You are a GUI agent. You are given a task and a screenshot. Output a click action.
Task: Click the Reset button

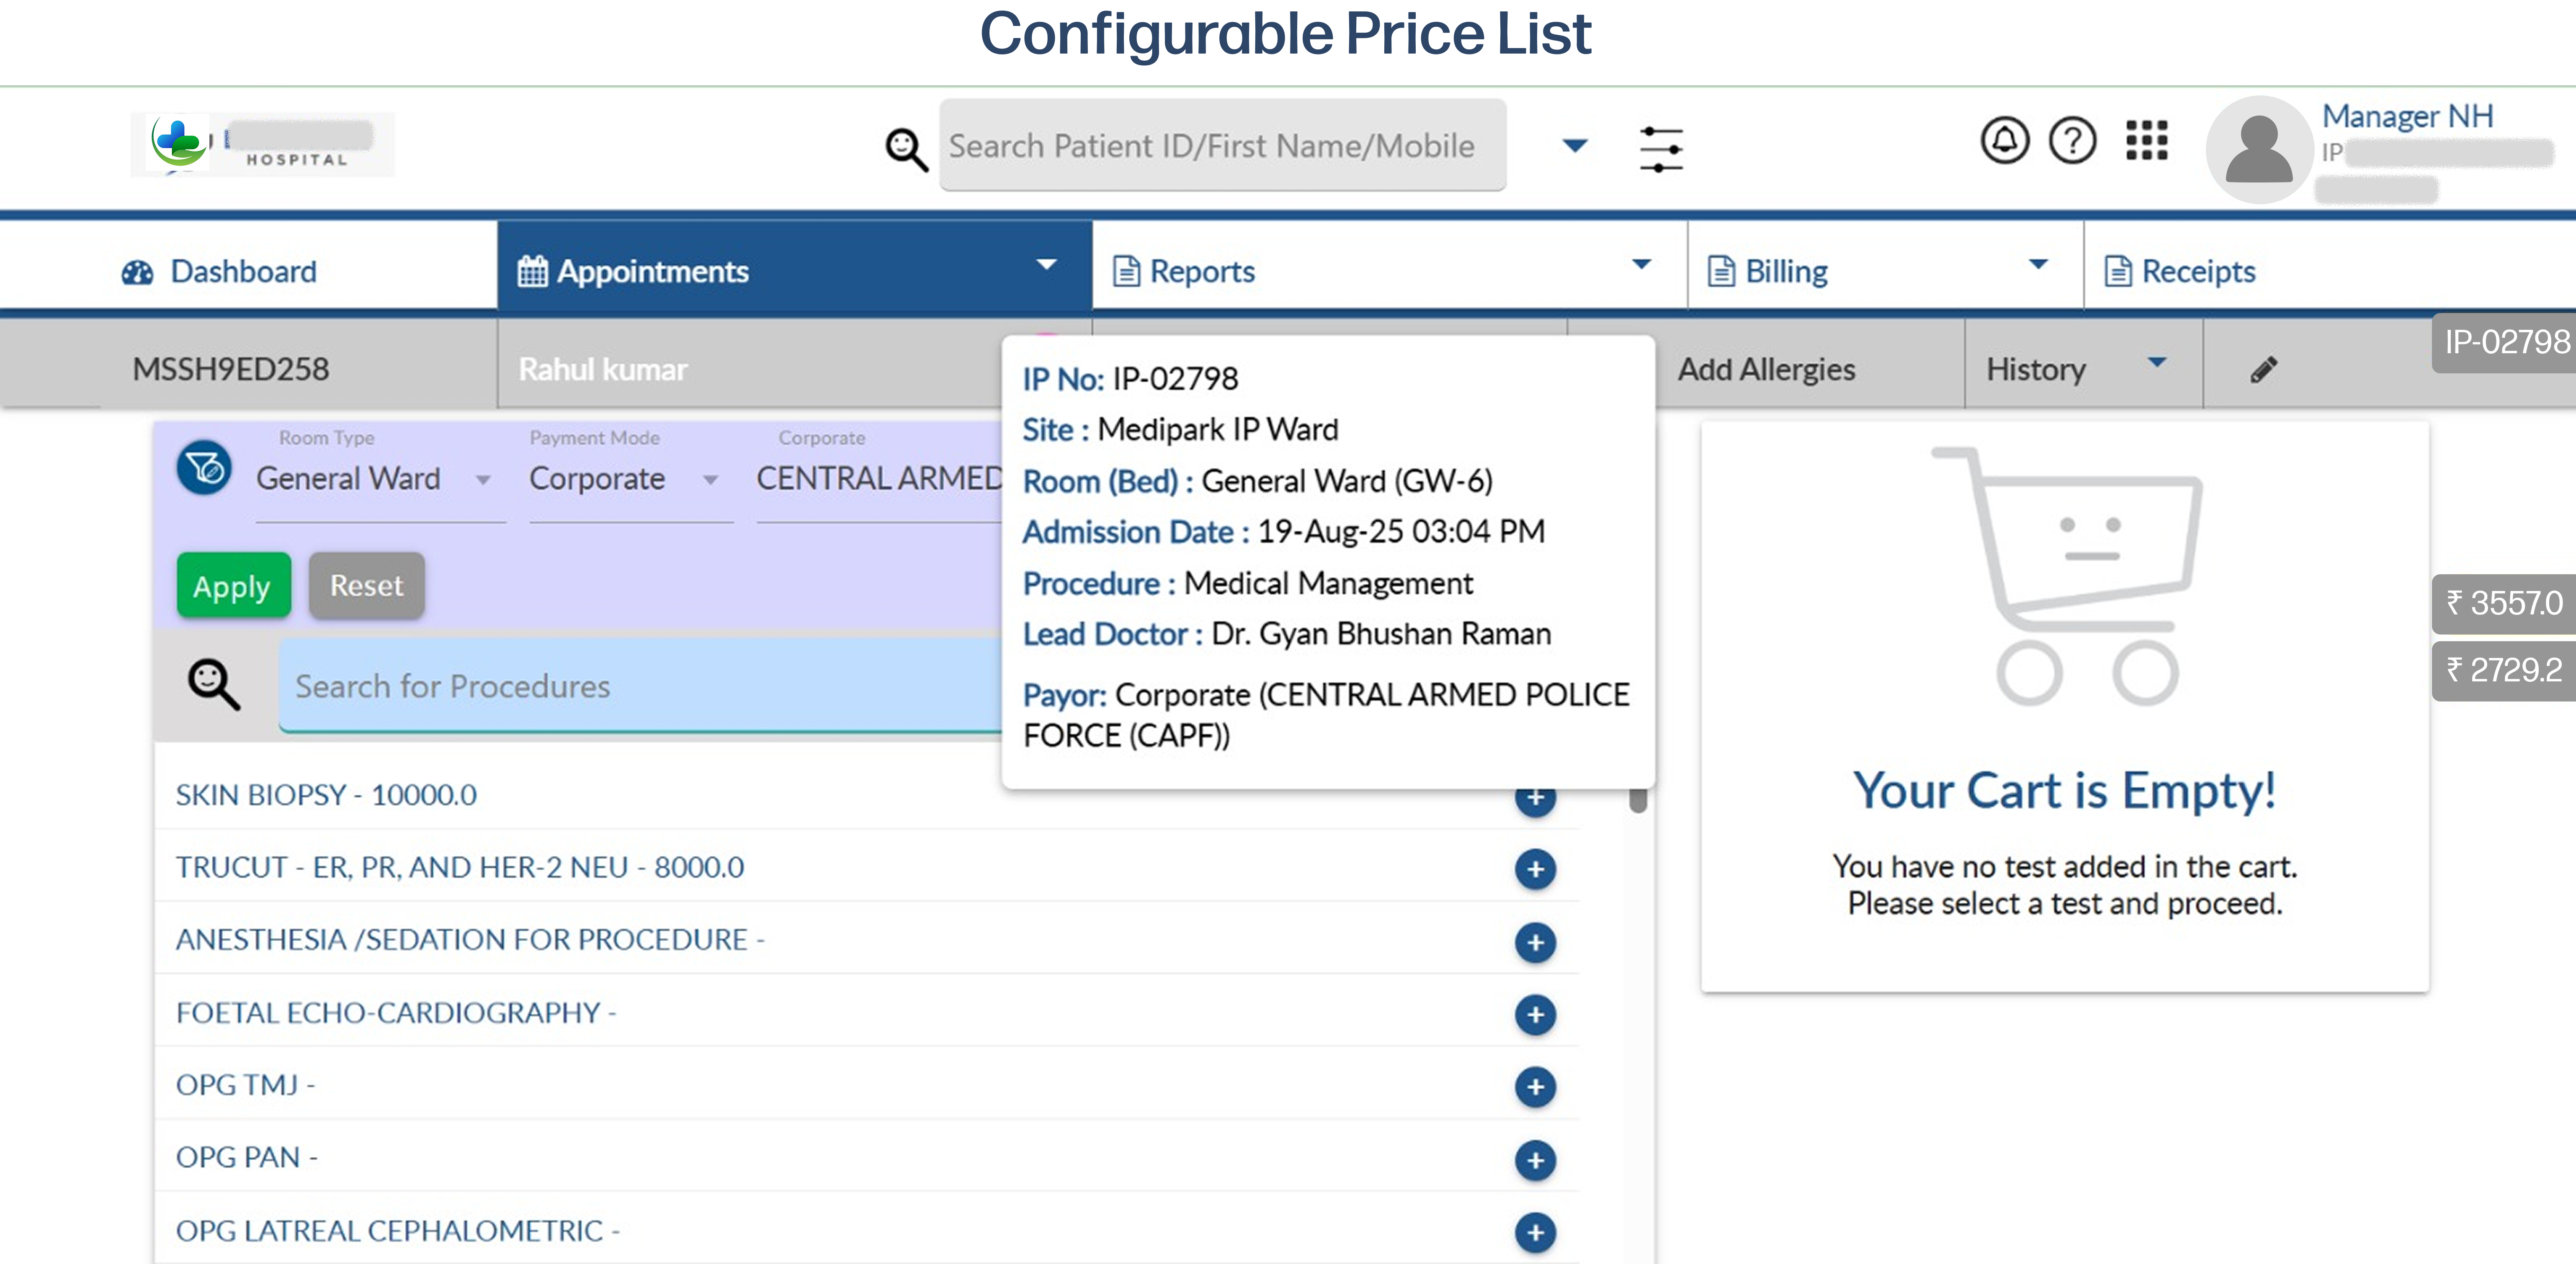(x=367, y=586)
